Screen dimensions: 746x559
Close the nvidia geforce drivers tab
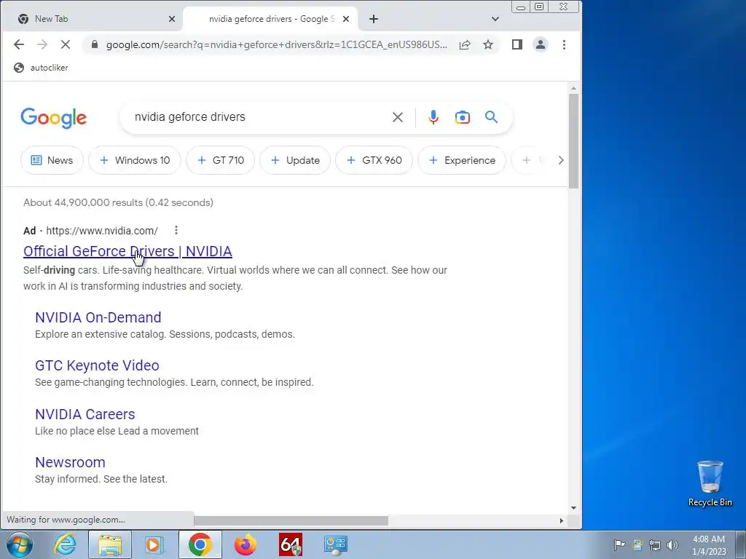click(346, 19)
